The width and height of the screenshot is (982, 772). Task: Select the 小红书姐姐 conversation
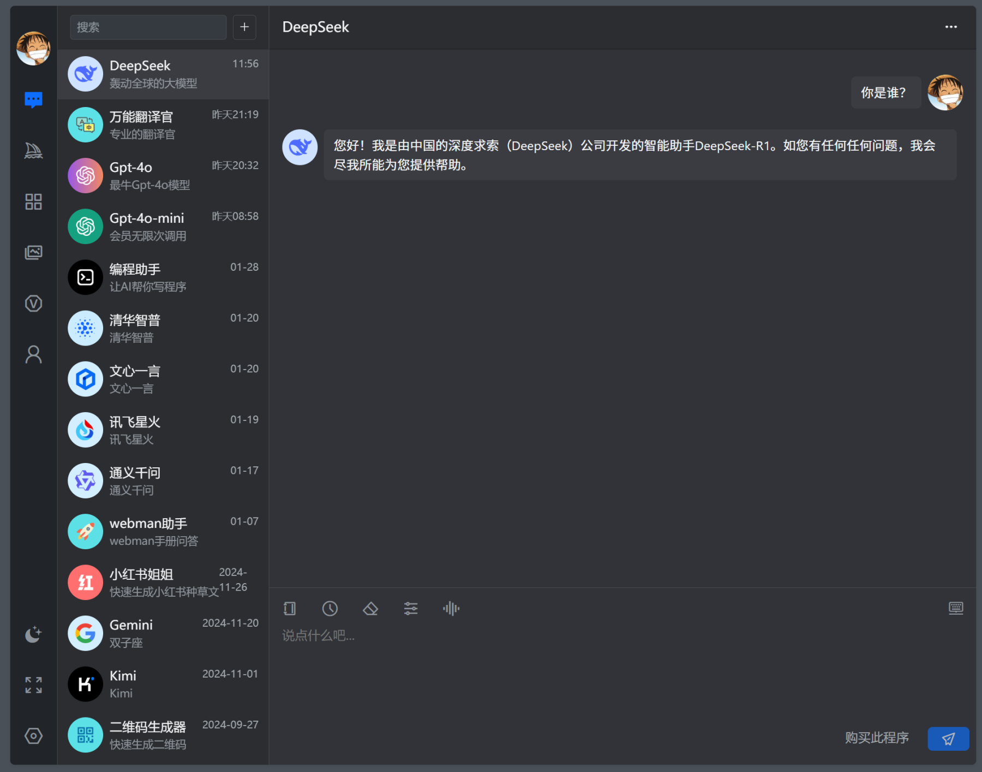pyautogui.click(x=163, y=582)
